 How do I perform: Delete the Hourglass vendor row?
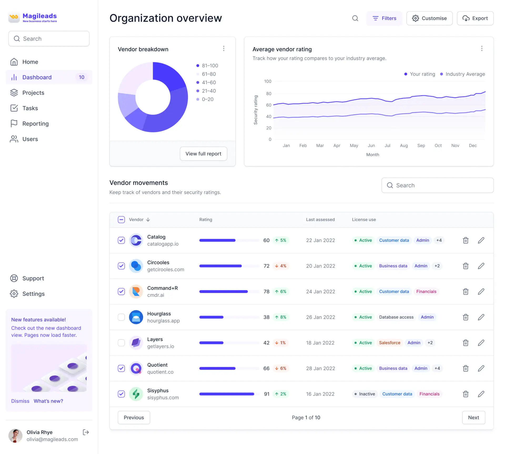(466, 317)
